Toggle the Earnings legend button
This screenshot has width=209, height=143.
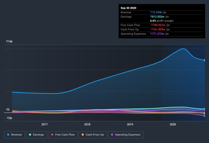[36, 135]
